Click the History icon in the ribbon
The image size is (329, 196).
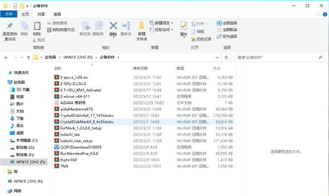click(x=193, y=39)
